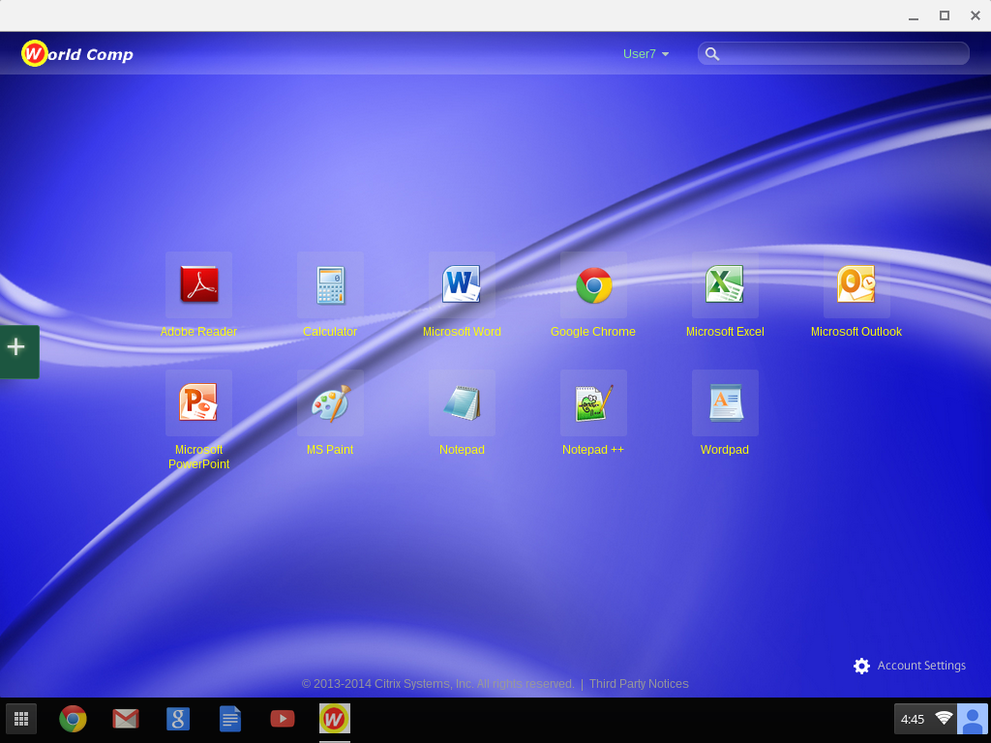Viewport: 991px width, 743px height.
Task: Open Microsoft Word application
Action: [462, 285]
